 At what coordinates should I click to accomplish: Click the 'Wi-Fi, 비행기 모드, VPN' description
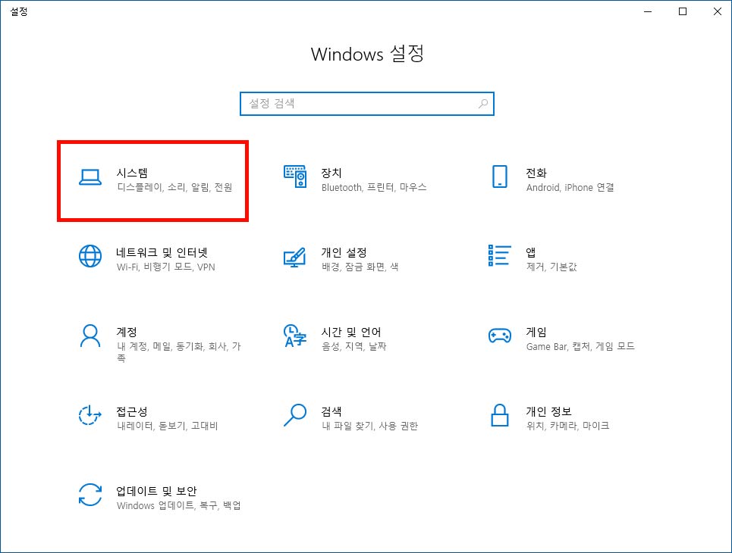click(165, 267)
